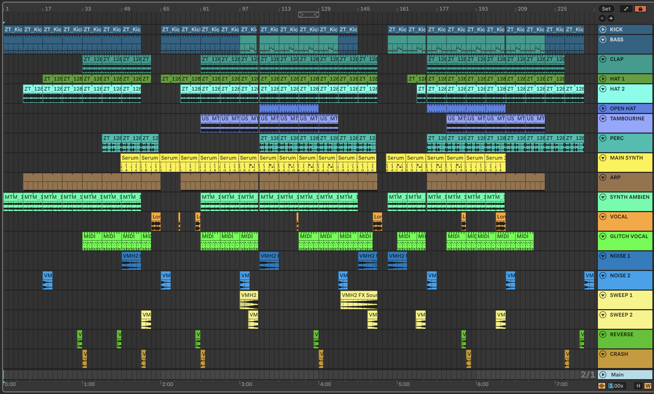Click the loop brace above ruler
Image resolution: width=654 pixels, height=394 pixels.
[308, 15]
